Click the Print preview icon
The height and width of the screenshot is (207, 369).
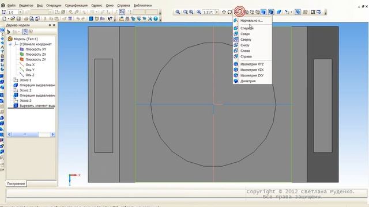click(x=32, y=19)
